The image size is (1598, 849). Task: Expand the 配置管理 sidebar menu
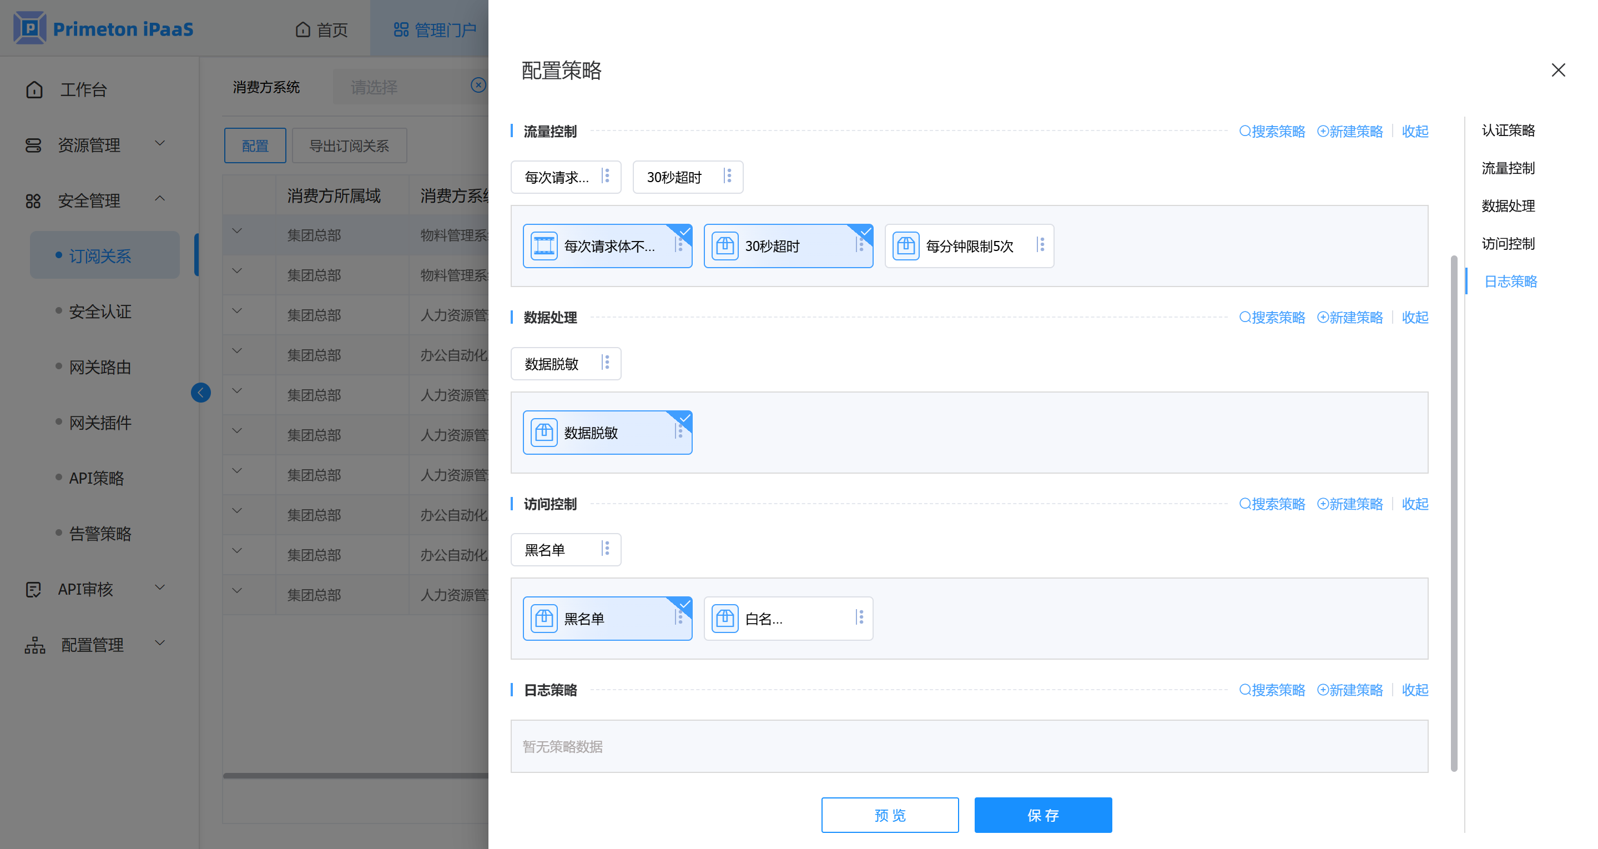[93, 644]
